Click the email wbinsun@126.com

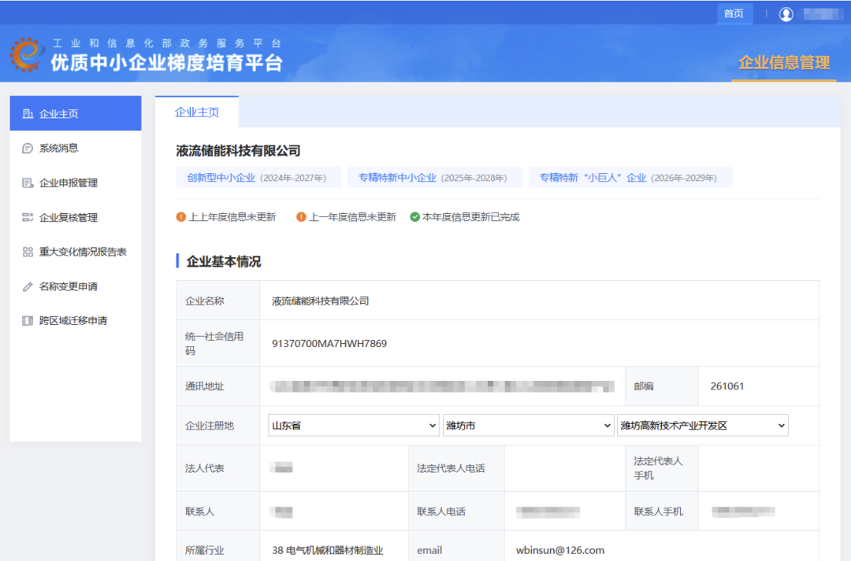tap(559, 550)
